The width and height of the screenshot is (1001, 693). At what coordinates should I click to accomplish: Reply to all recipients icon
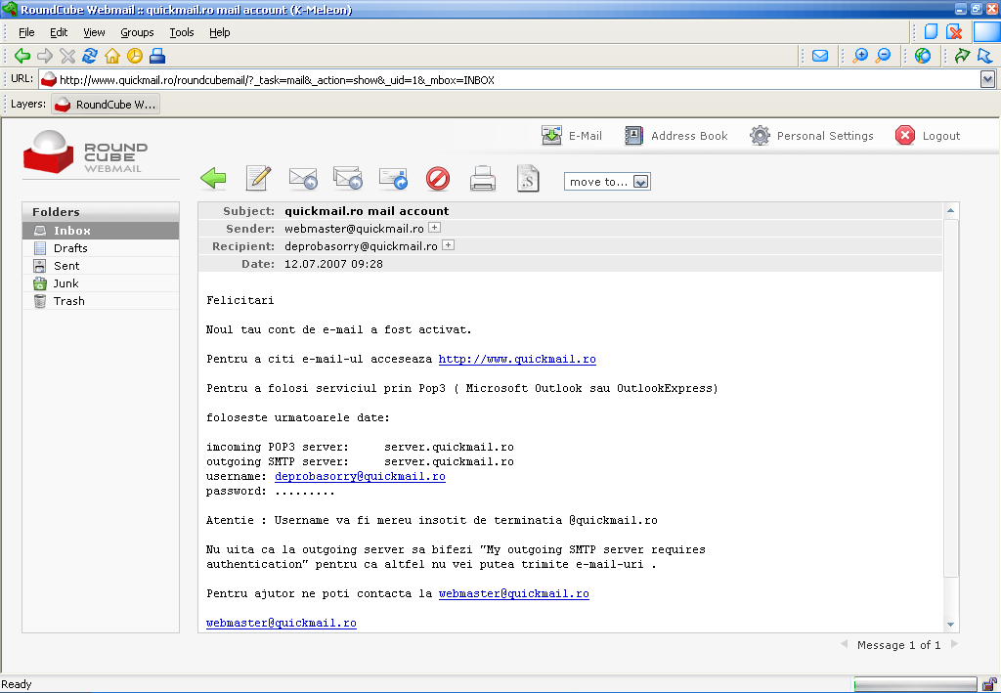348,178
